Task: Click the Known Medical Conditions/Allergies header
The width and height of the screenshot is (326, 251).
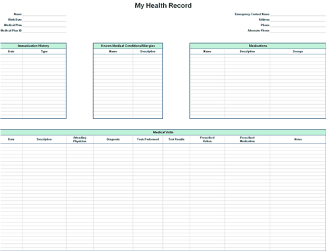Action: pos(128,46)
